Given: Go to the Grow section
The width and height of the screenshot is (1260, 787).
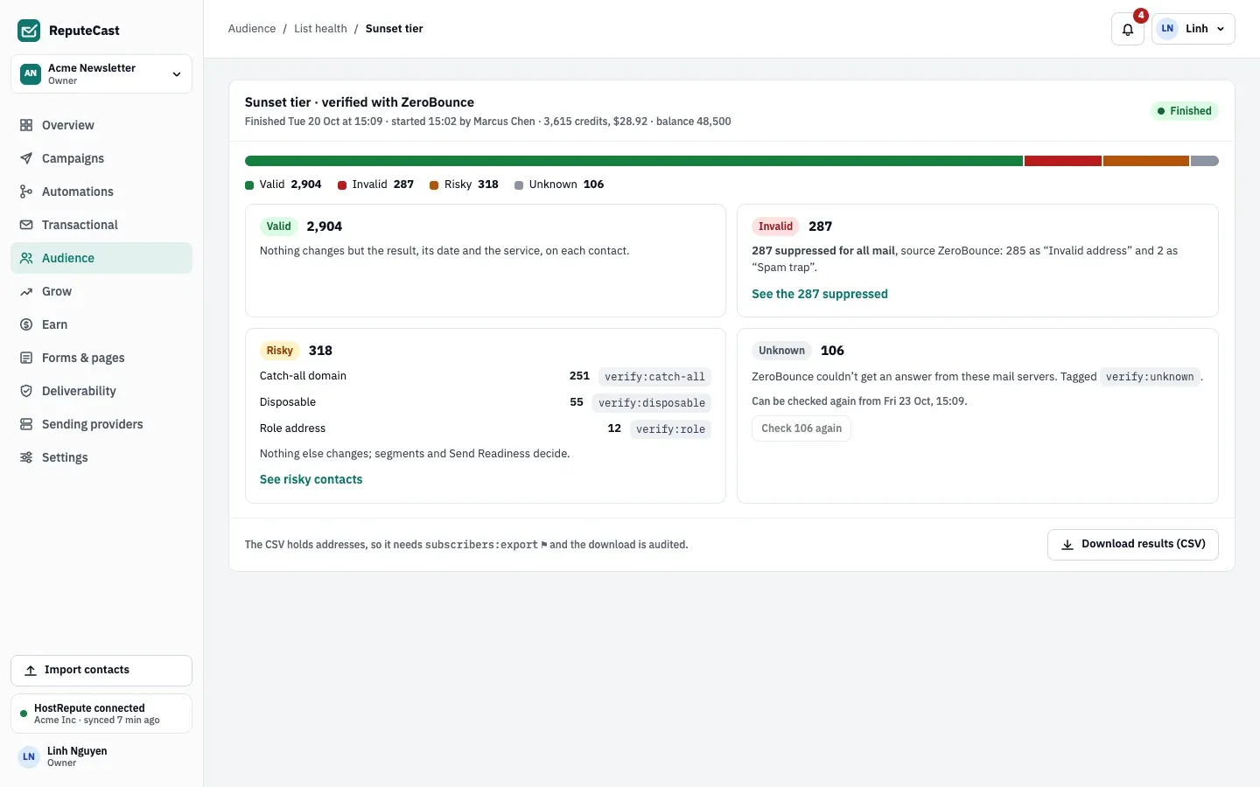Looking at the screenshot, I should (101, 291).
